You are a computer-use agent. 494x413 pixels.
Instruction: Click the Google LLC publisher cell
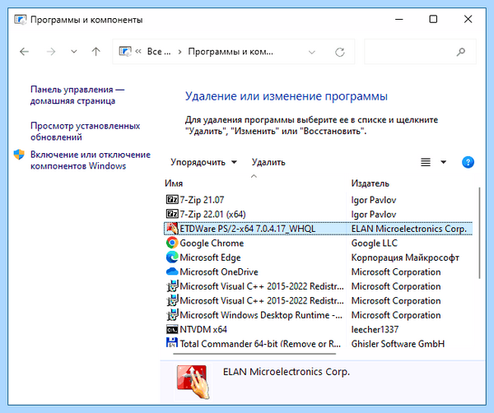point(375,243)
